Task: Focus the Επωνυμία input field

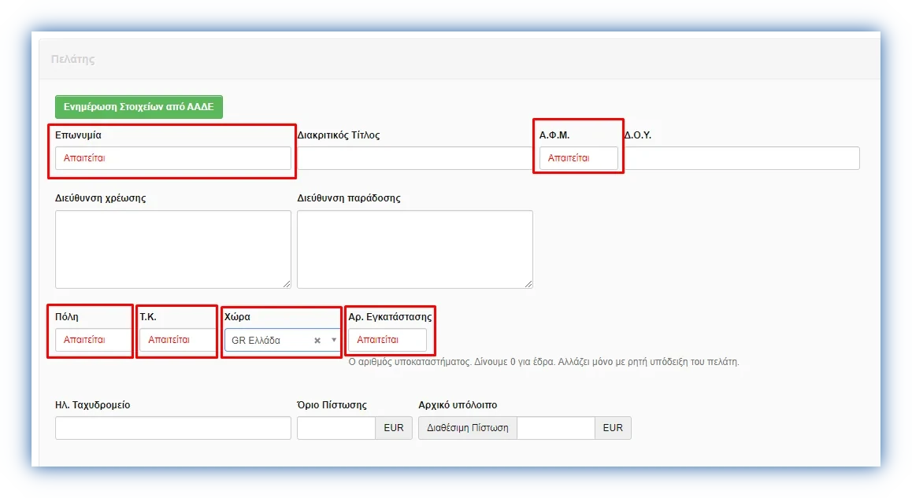Action: [x=172, y=158]
